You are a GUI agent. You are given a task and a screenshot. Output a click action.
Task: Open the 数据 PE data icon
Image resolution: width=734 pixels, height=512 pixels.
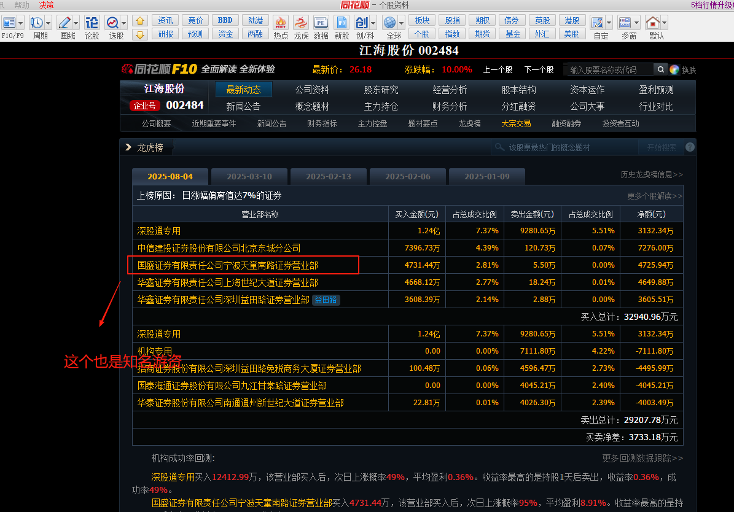coord(321,23)
